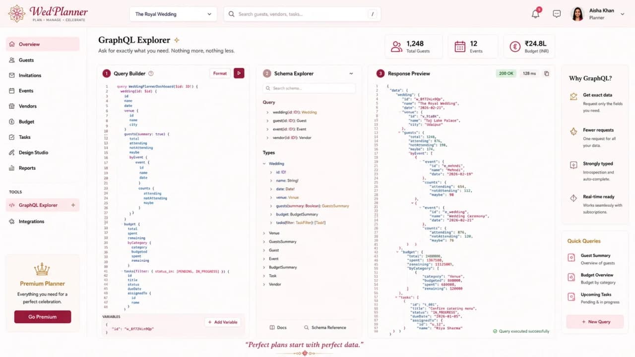Click the New Query button
The height and width of the screenshot is (357, 635).
pos(595,322)
